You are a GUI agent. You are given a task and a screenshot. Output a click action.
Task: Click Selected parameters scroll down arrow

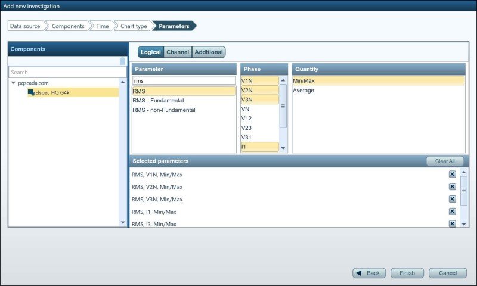(464, 224)
